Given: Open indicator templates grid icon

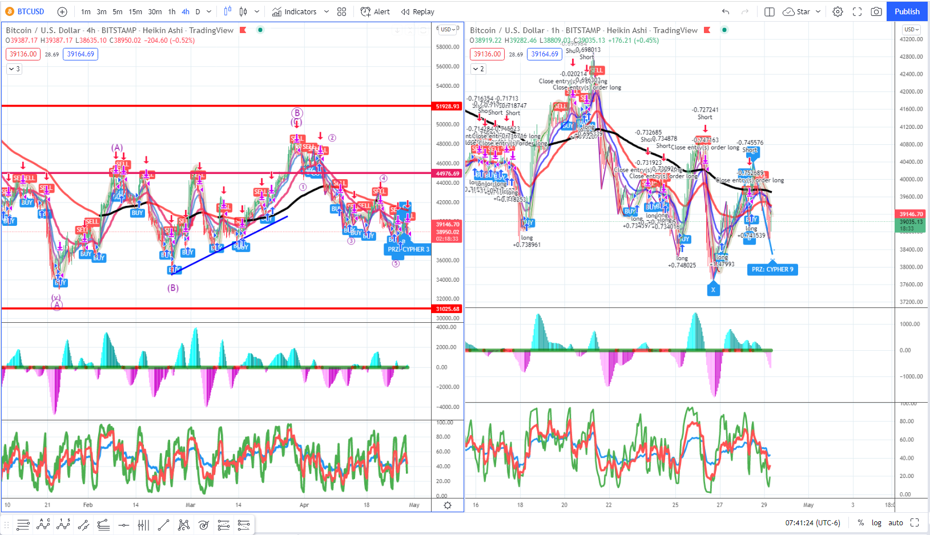Looking at the screenshot, I should click(x=342, y=11).
